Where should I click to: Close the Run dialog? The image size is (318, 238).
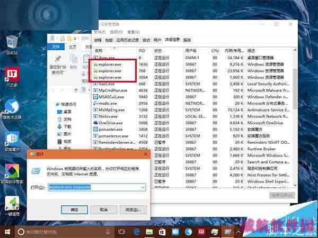click(146, 154)
